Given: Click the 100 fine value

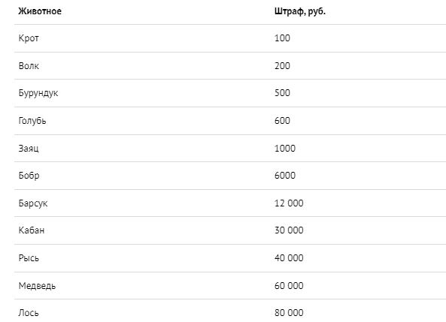Looking at the screenshot, I should (282, 38).
